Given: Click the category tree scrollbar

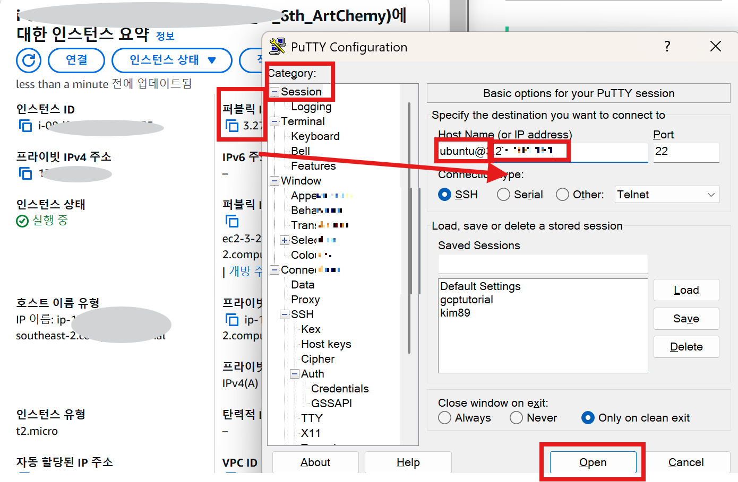Looking at the screenshot, I should tap(409, 228).
